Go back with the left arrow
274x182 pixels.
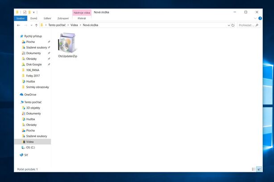[19, 25]
